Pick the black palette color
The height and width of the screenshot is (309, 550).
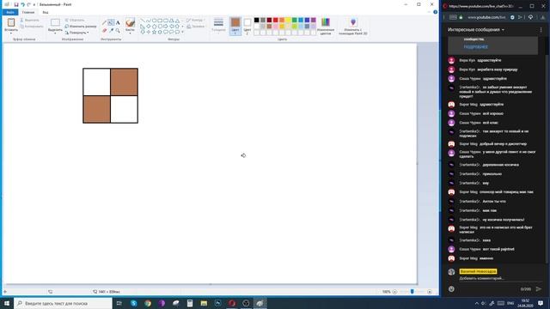(x=256, y=20)
